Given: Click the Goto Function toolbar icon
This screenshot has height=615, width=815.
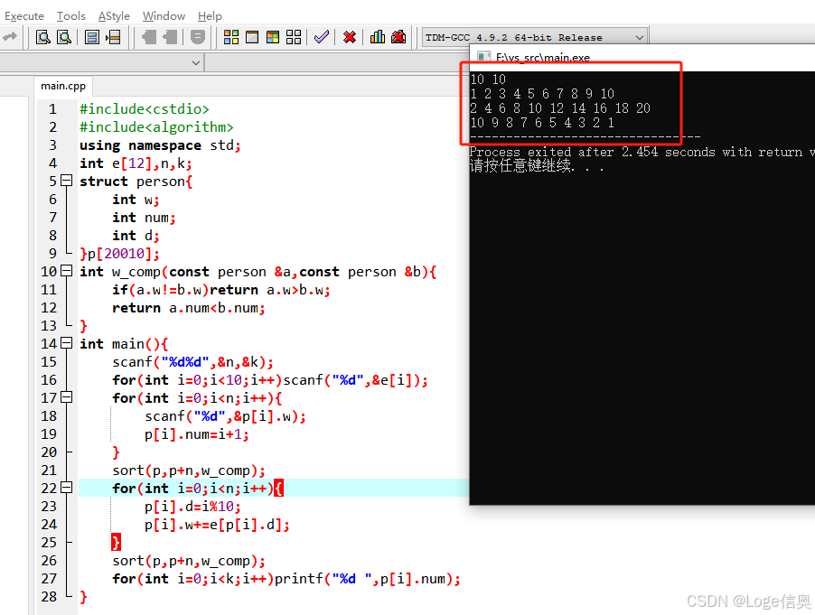Looking at the screenshot, I should point(92,37).
